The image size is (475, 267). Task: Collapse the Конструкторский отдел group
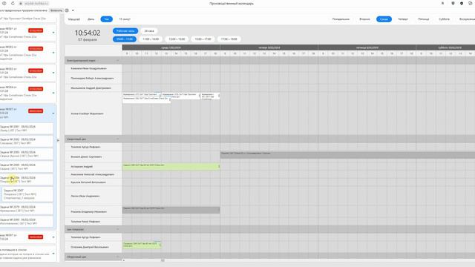point(118,61)
